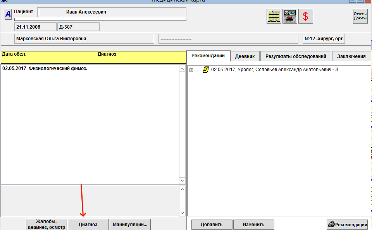
Task: Switch to the Дневник tab
Action: [245, 56]
